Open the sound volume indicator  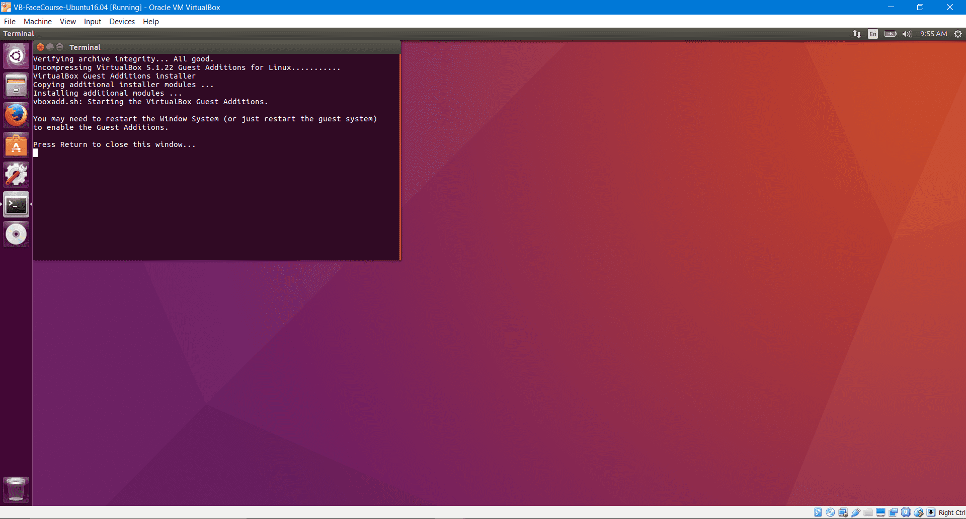click(x=907, y=34)
